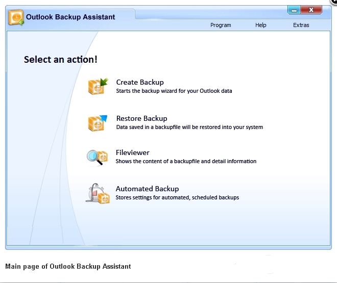Choose the Automated Backup title link
Viewport: 337px width, 283px height.
[x=147, y=189]
